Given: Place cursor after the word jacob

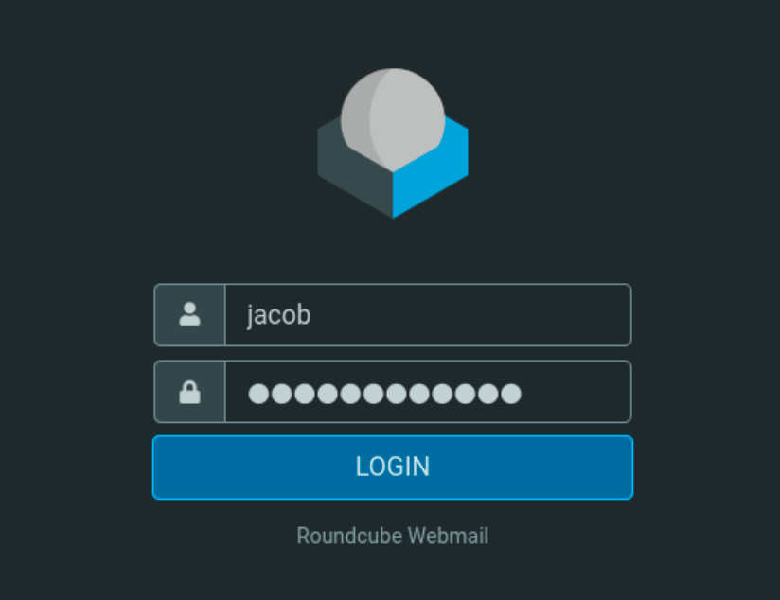Looking at the screenshot, I should (x=313, y=315).
